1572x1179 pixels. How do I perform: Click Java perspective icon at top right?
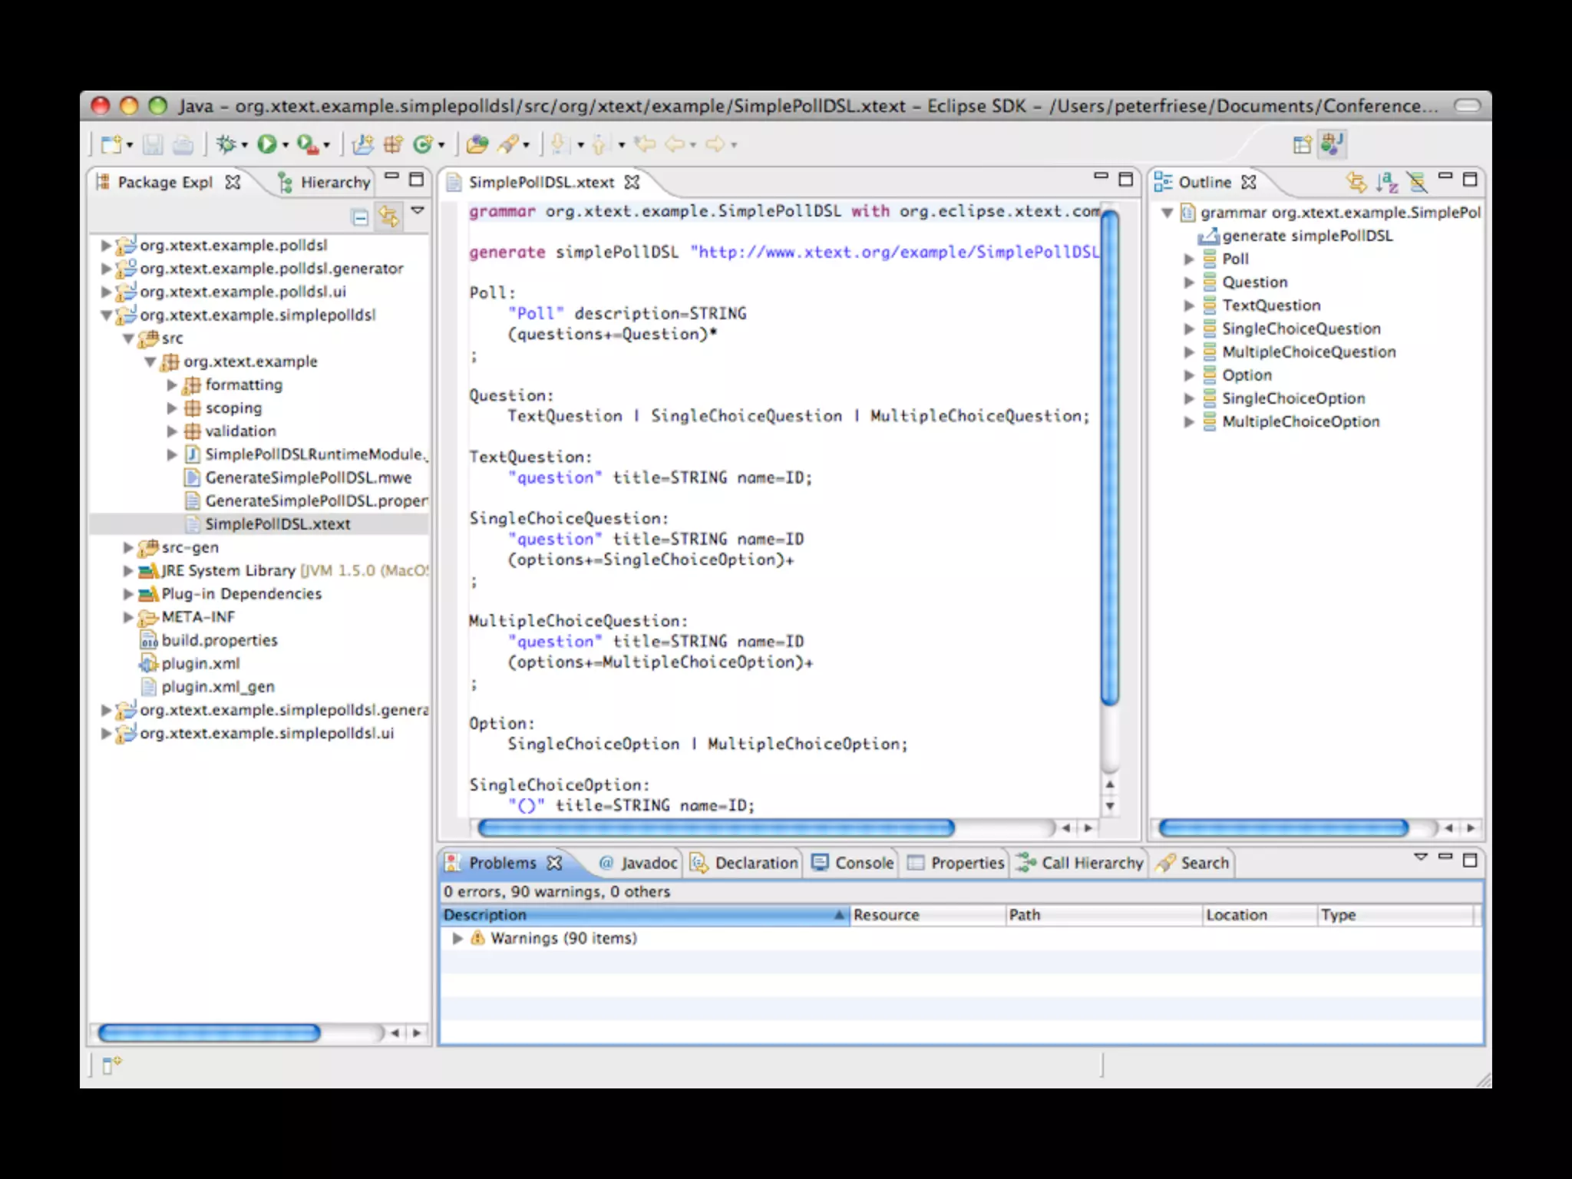pyautogui.click(x=1333, y=144)
